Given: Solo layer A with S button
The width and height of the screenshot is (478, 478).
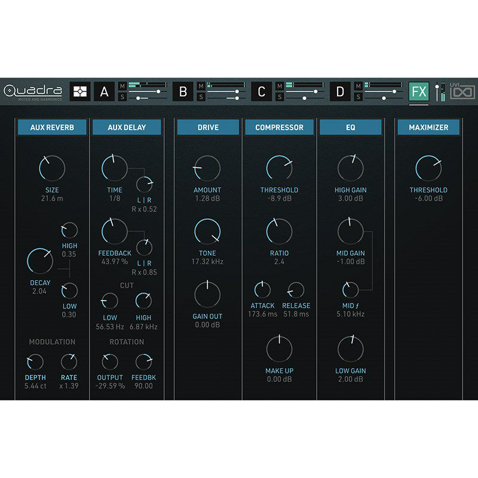Looking at the screenshot, I should tap(122, 97).
